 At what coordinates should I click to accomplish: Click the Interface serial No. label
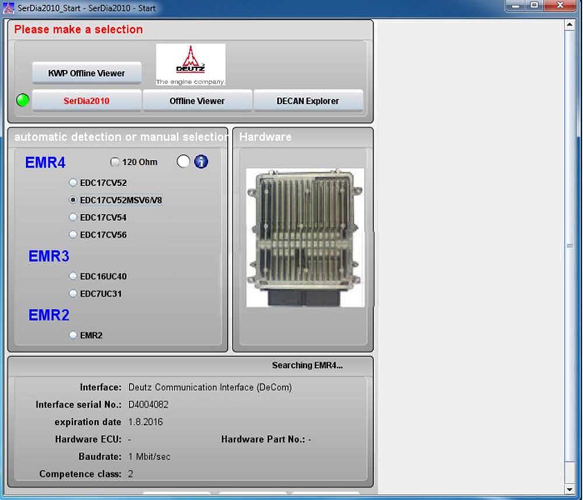(79, 404)
